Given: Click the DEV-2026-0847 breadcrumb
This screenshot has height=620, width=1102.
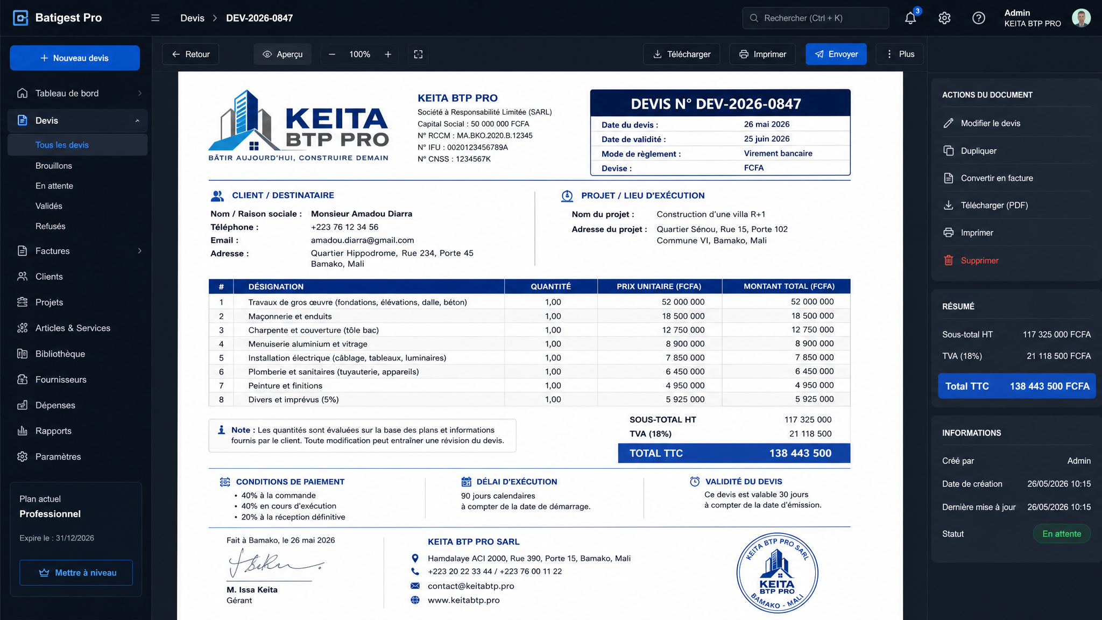Looking at the screenshot, I should pyautogui.click(x=259, y=18).
